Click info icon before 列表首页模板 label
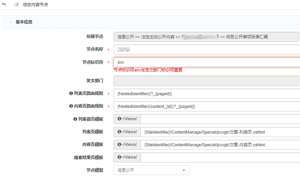The height and width of the screenshot is (177, 300). tap(75, 119)
